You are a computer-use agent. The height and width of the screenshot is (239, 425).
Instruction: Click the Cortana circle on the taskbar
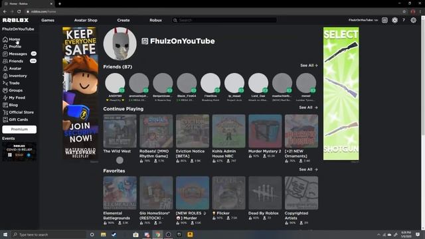(x=92, y=234)
